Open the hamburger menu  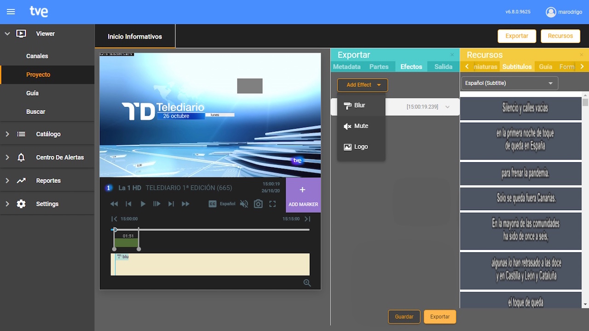(x=11, y=12)
